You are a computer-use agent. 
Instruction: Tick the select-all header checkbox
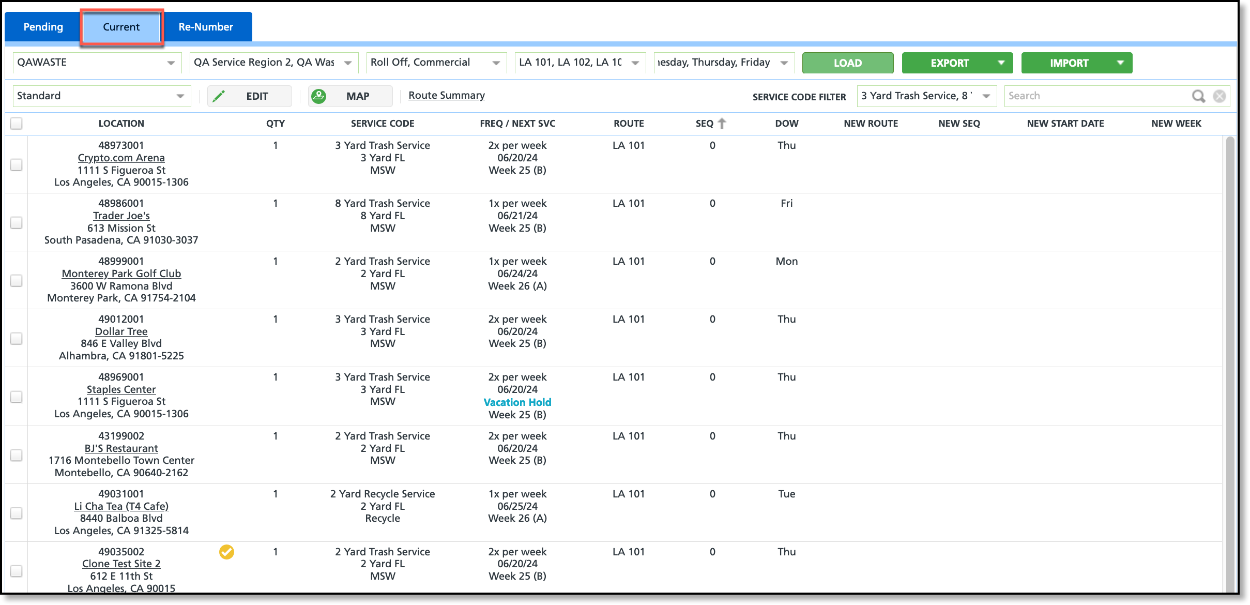(17, 124)
